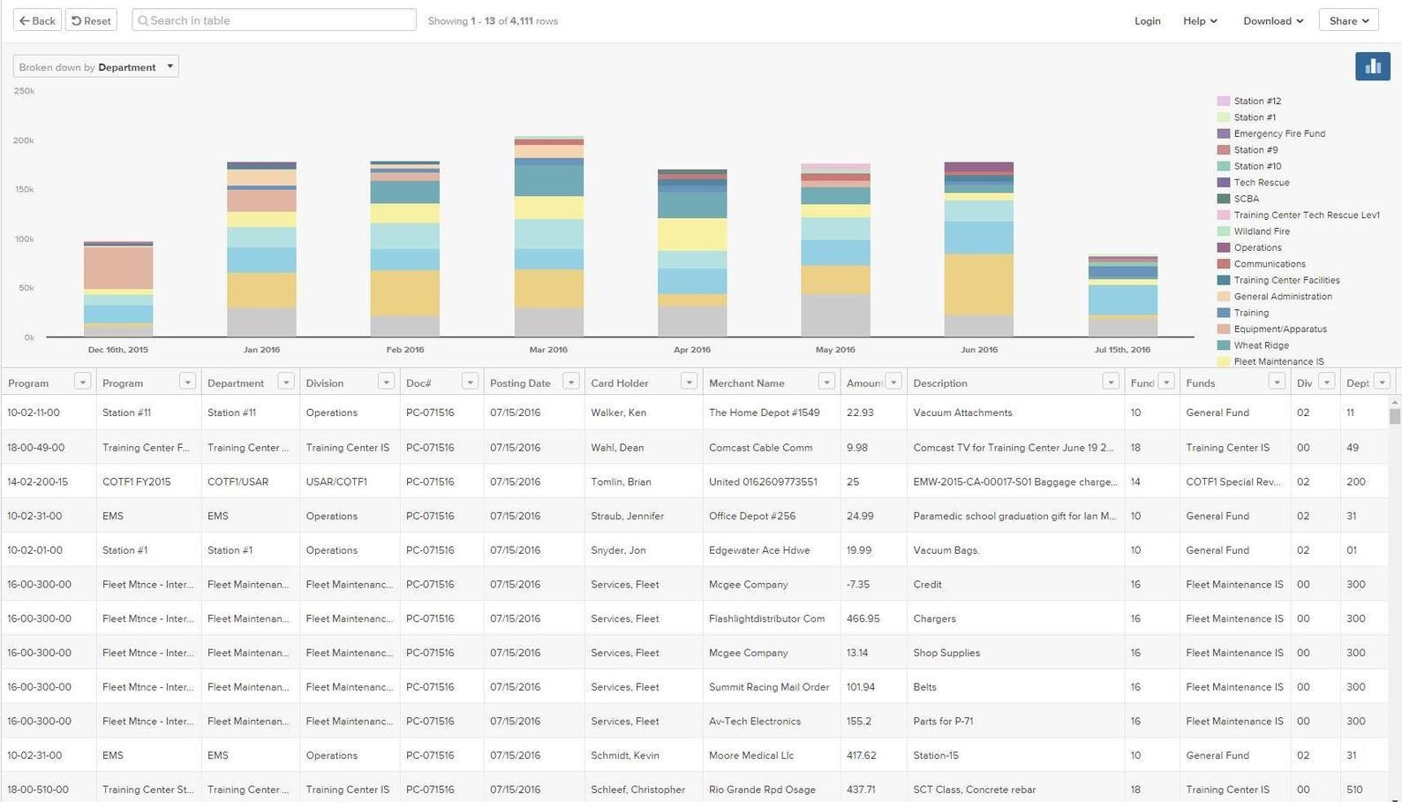Open the Card Holder column filter arrow
The height and width of the screenshot is (802, 1402).
689,382
